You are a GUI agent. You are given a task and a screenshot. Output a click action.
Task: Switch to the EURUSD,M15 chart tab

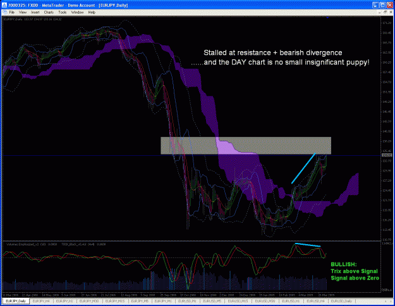pyautogui.click(x=238, y=301)
